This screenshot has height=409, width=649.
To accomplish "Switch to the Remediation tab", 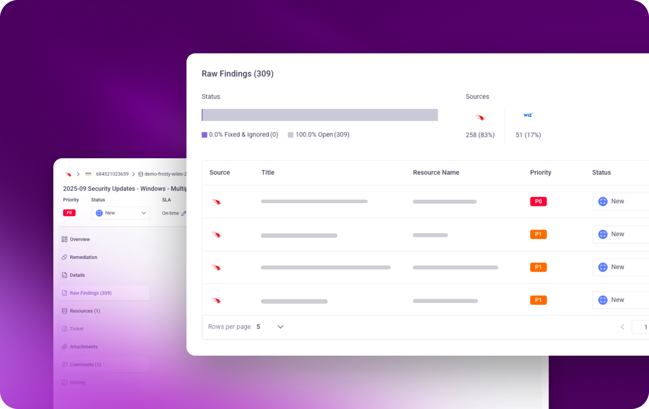I will pos(83,257).
